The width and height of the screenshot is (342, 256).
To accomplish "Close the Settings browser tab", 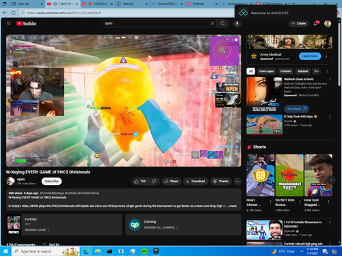I will [146, 4].
